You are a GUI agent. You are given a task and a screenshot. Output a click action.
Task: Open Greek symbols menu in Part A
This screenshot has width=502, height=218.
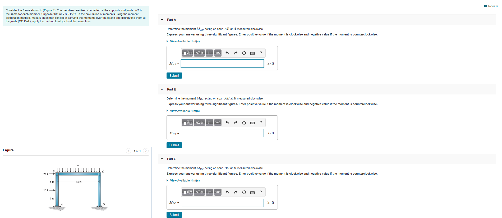[x=199, y=53]
